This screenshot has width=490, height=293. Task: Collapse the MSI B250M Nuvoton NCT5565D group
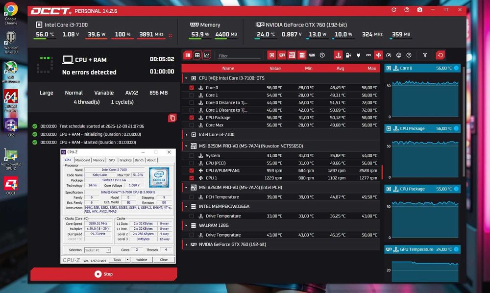pyautogui.click(x=186, y=146)
